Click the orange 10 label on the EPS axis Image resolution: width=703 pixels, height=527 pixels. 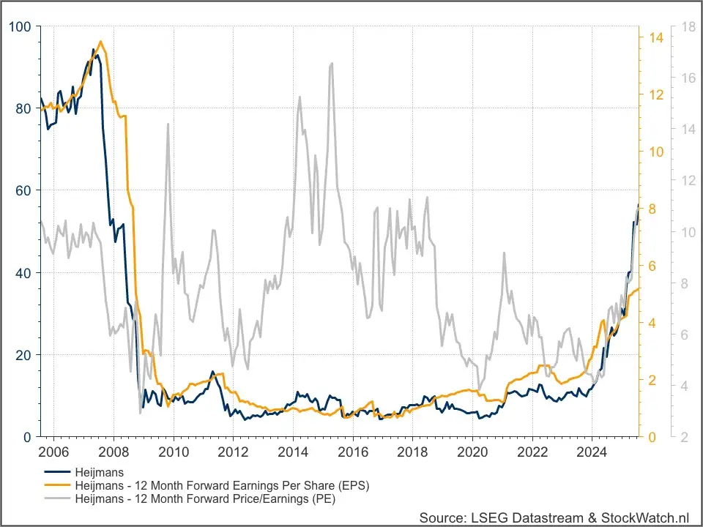tap(656, 152)
